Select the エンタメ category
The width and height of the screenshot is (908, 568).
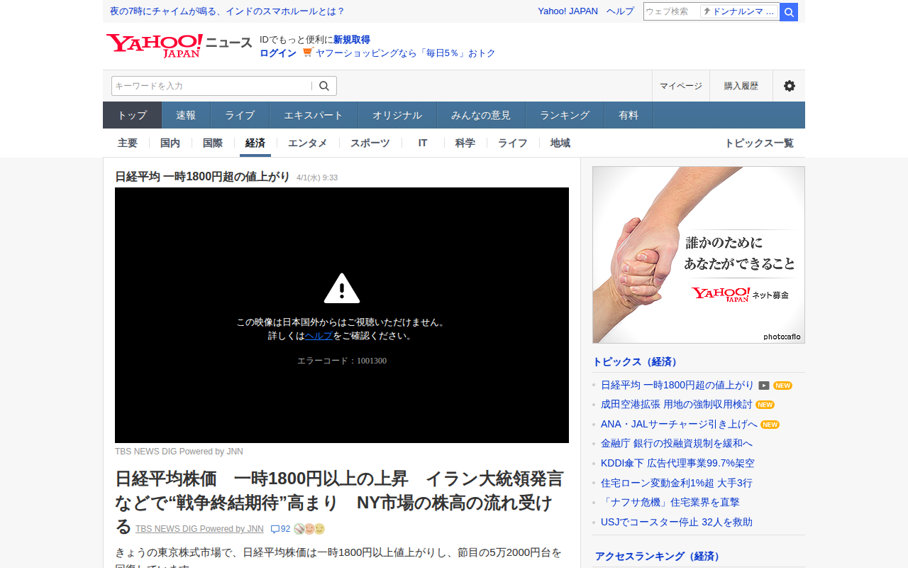pyautogui.click(x=308, y=143)
